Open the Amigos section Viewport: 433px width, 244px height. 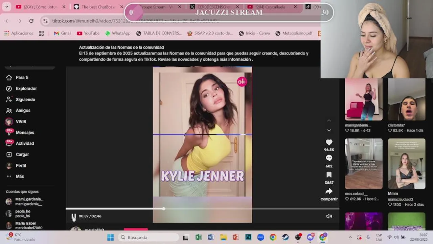(x=23, y=110)
